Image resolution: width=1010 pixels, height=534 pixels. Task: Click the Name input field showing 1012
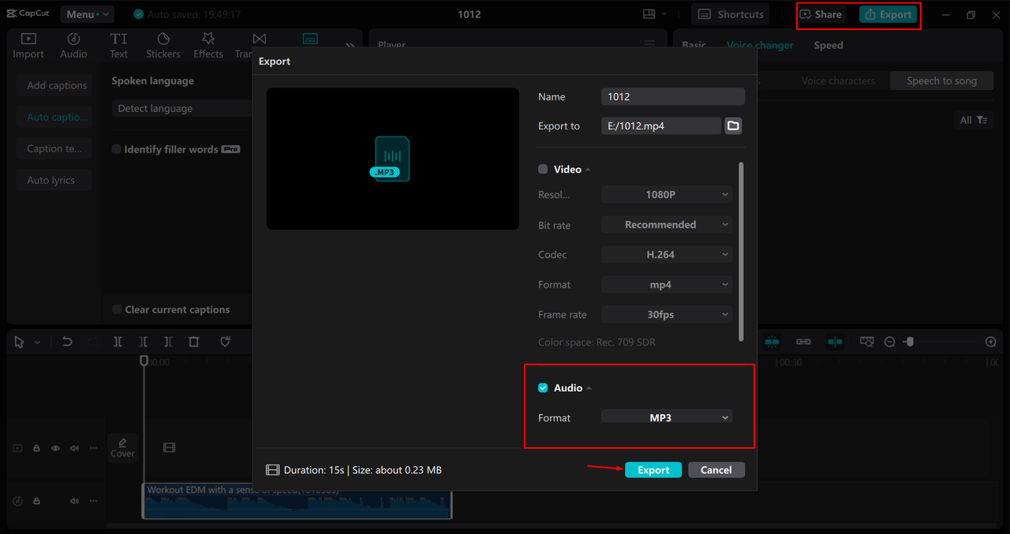pos(673,96)
